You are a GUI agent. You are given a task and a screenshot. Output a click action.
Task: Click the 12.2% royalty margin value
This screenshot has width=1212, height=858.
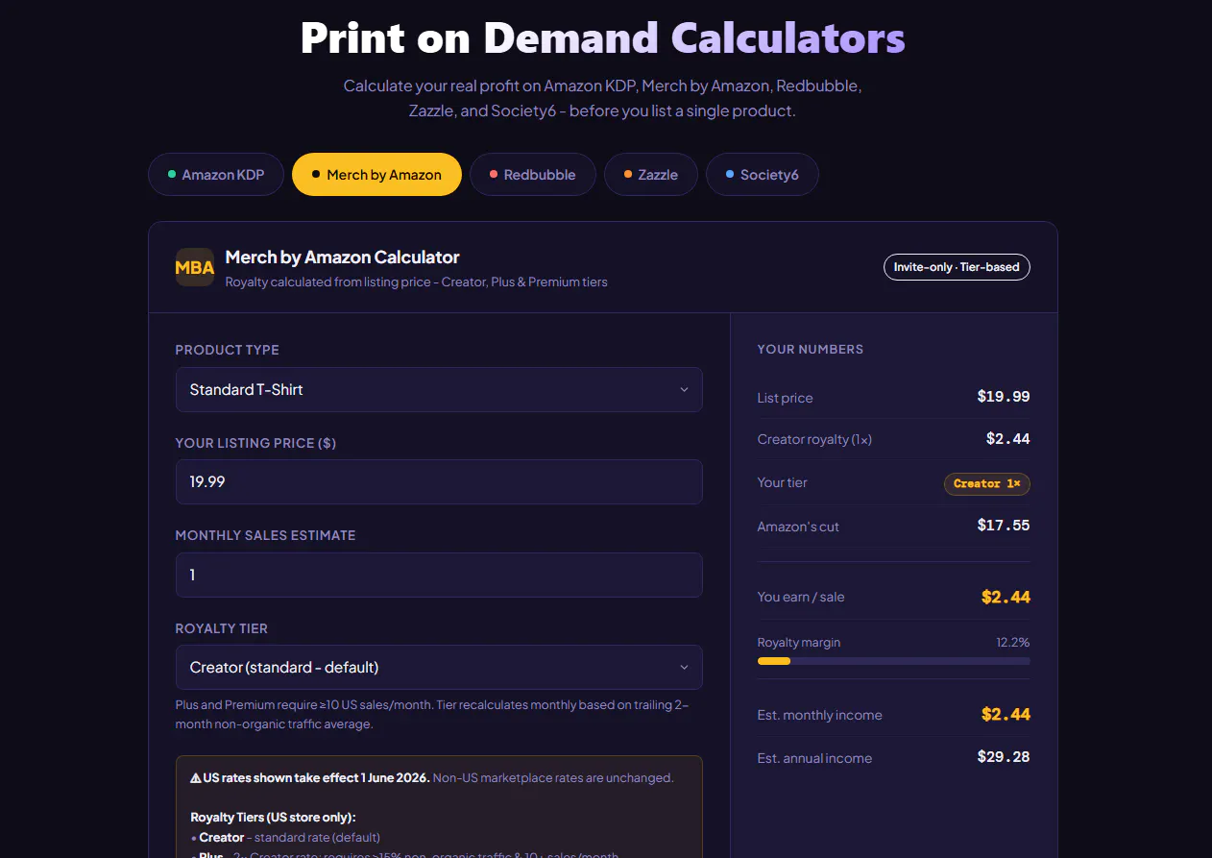click(1012, 643)
